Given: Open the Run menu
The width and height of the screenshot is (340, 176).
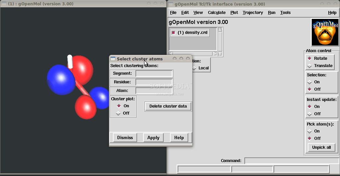Looking at the screenshot, I should 272,13.
